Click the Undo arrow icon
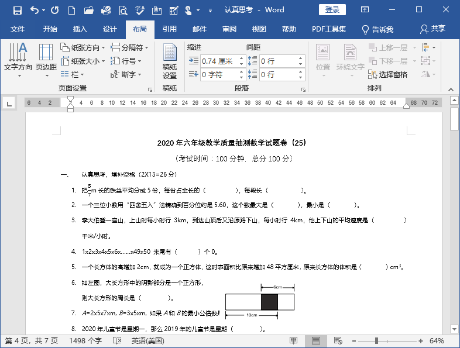460x348 pixels. (35, 10)
